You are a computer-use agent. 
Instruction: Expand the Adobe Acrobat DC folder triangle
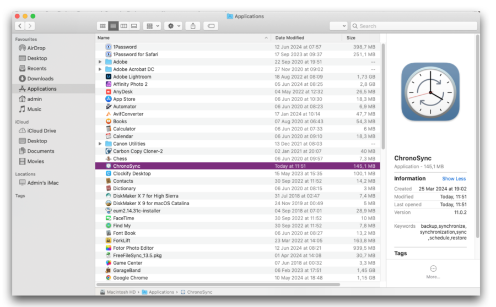100,69
